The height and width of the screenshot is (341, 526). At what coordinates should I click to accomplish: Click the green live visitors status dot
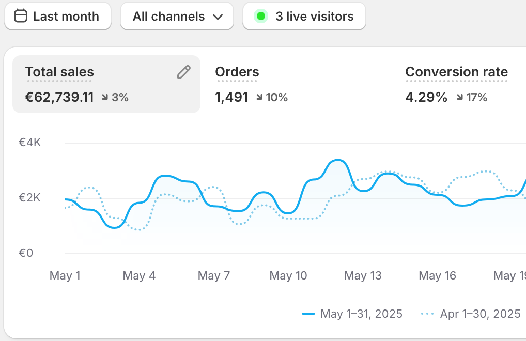tap(261, 17)
